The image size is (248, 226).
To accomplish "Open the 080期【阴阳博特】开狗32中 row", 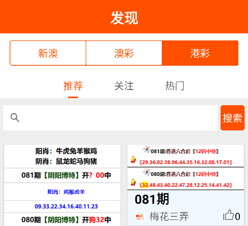I will pos(62,219).
